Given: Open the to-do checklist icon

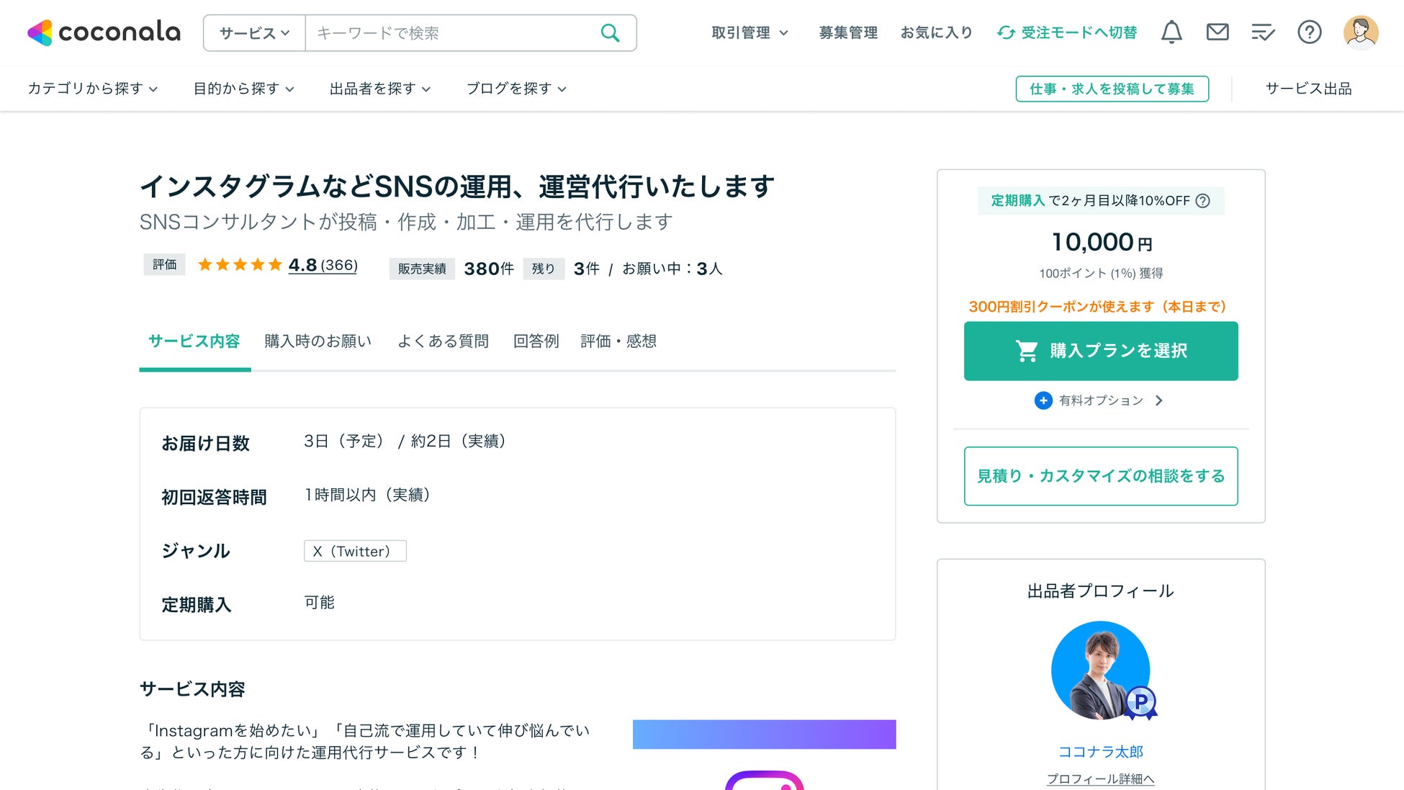Looking at the screenshot, I should [x=1263, y=32].
